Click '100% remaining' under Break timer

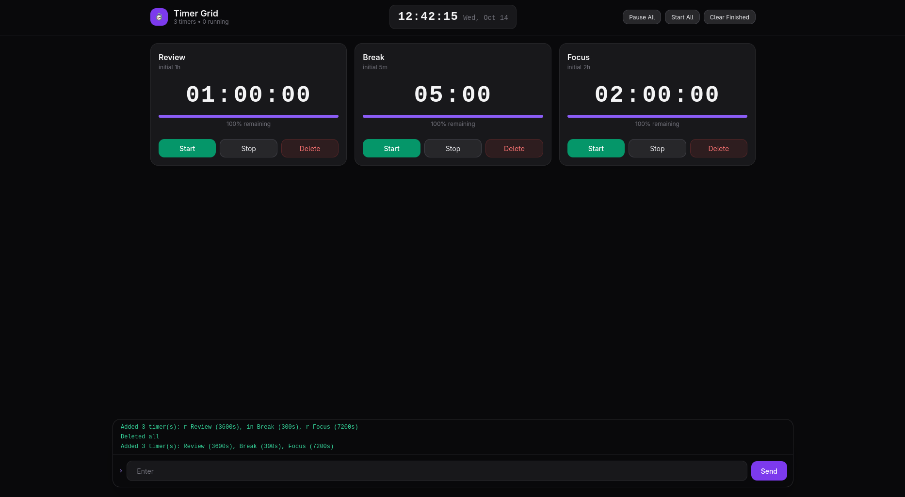[x=453, y=124]
